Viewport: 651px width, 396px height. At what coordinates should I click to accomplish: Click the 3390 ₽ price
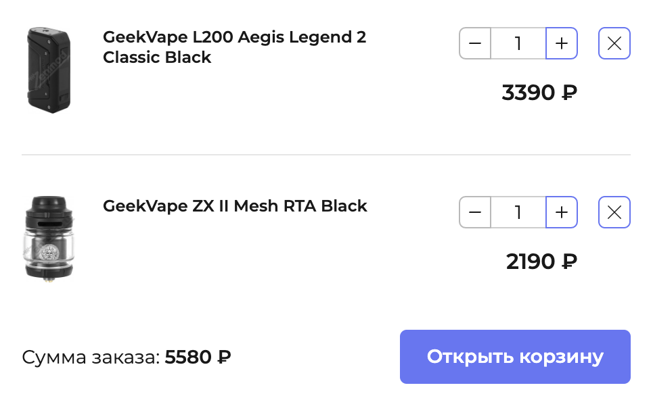[x=539, y=93]
